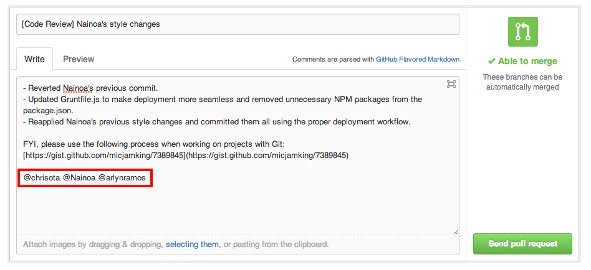The width and height of the screenshot is (591, 270).
Task: Click the 'selecting them' image upload link
Action: click(192, 244)
